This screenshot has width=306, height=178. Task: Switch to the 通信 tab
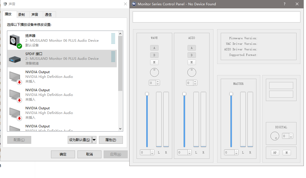(48, 14)
